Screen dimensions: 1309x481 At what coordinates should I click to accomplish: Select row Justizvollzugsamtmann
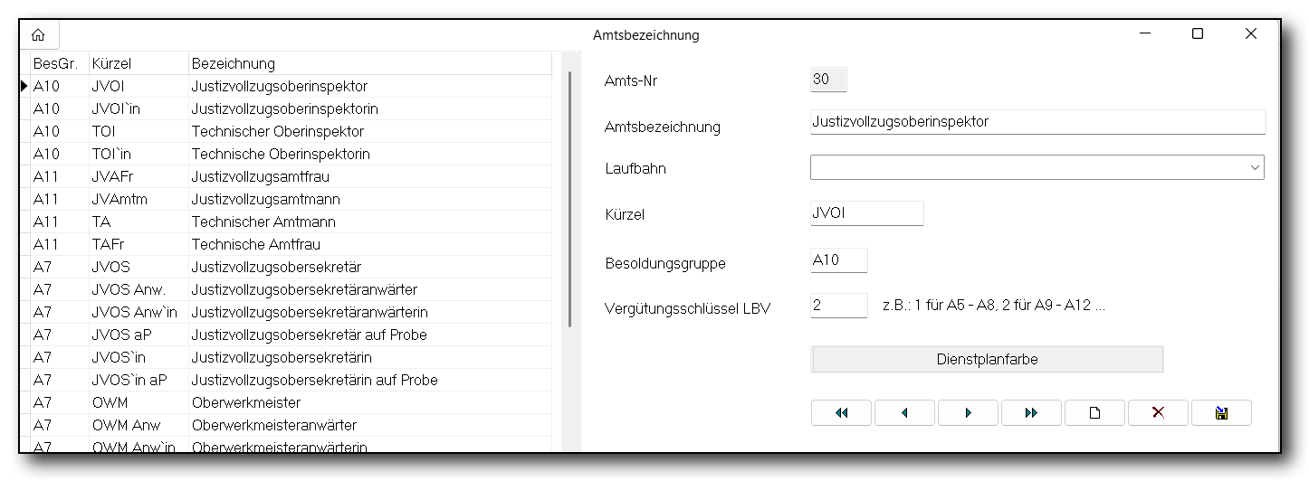click(x=290, y=199)
